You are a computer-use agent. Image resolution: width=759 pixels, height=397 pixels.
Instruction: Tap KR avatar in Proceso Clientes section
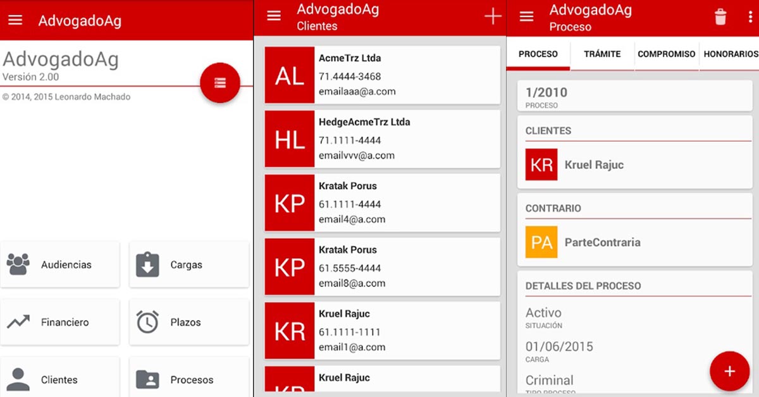(x=541, y=164)
